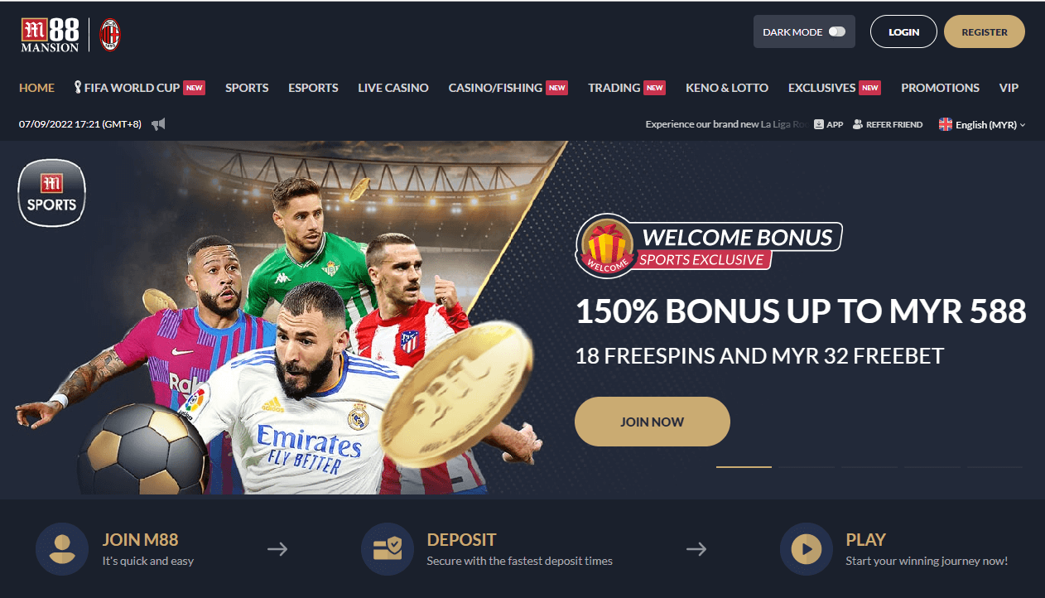This screenshot has width=1045, height=598.
Task: Click the Deposit wallet icon
Action: [387, 549]
